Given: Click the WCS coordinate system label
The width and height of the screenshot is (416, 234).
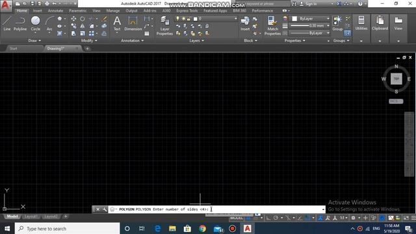Looking at the screenshot, I should pos(396,101).
